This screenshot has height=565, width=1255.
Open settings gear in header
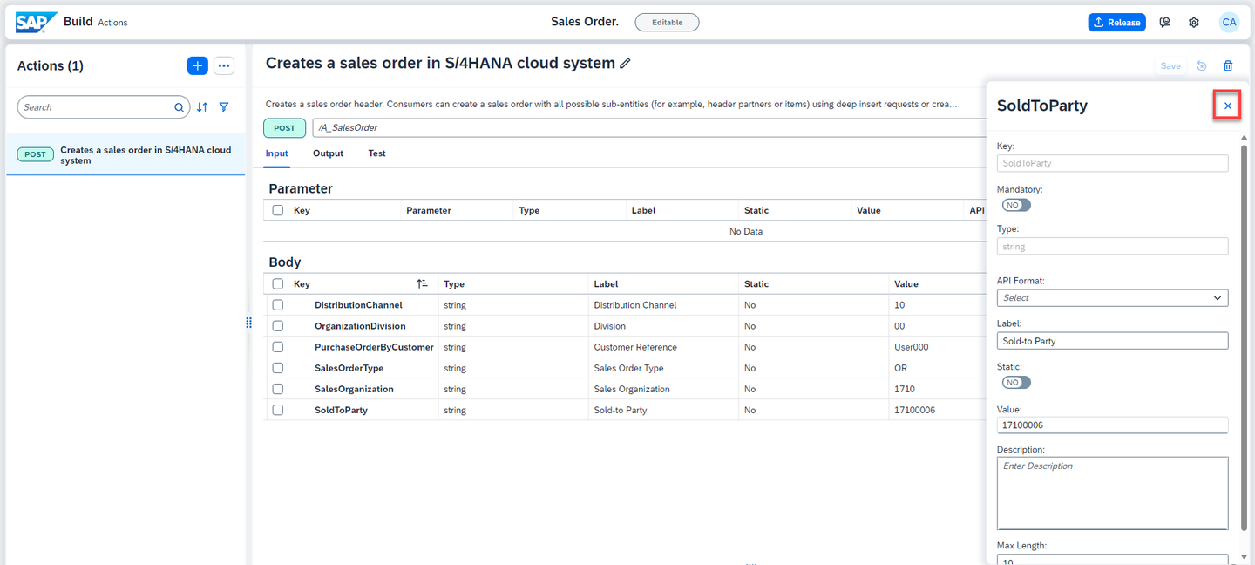pyautogui.click(x=1194, y=22)
